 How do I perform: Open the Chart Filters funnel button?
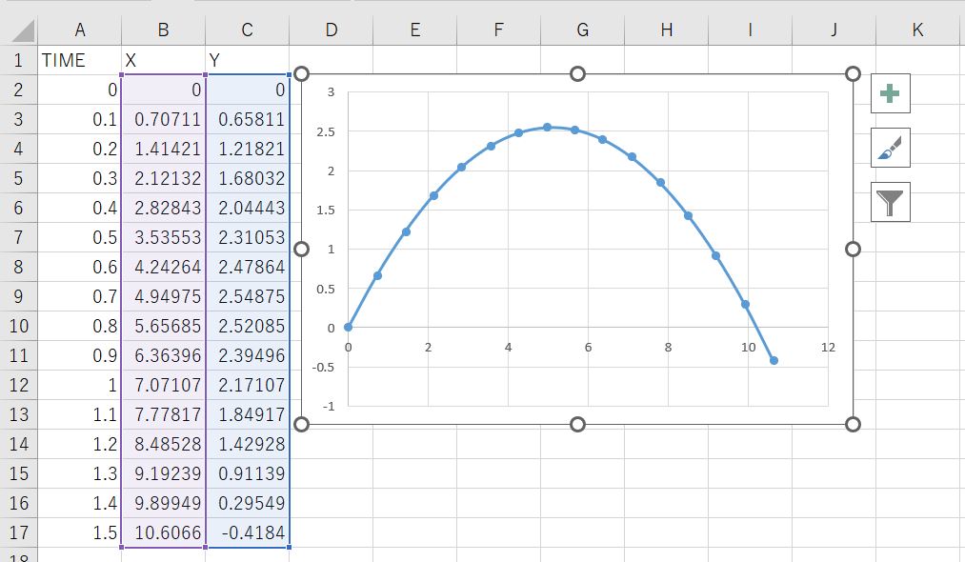[890, 202]
